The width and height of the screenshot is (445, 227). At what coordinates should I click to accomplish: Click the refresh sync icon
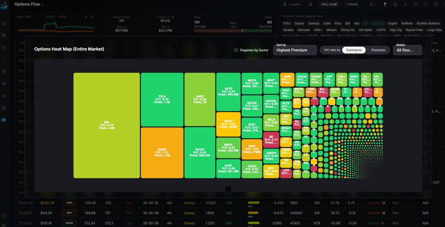pos(425,4)
